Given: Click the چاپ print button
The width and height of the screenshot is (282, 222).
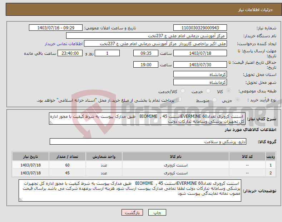Looking at the screenshot, I should coord(157,212).
